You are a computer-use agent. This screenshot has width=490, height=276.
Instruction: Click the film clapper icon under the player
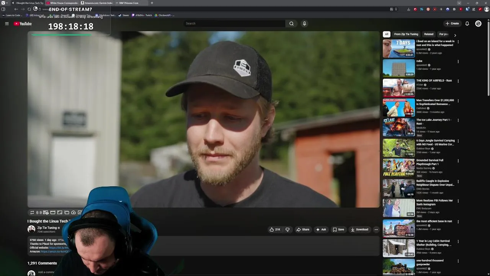(x=53, y=212)
